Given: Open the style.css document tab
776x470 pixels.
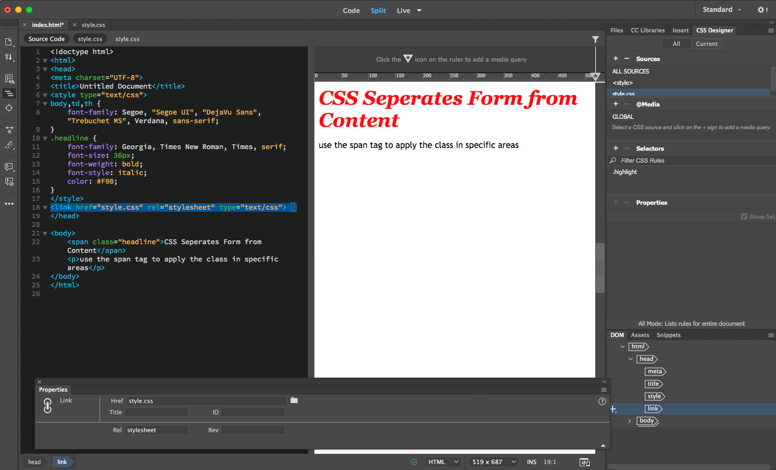Looking at the screenshot, I should [x=93, y=25].
